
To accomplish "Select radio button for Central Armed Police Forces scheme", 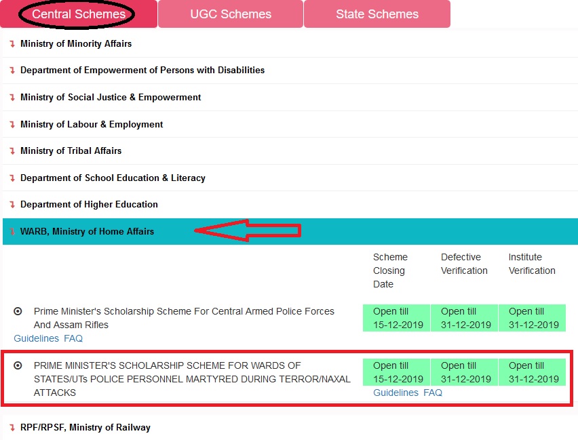I will coord(18,311).
